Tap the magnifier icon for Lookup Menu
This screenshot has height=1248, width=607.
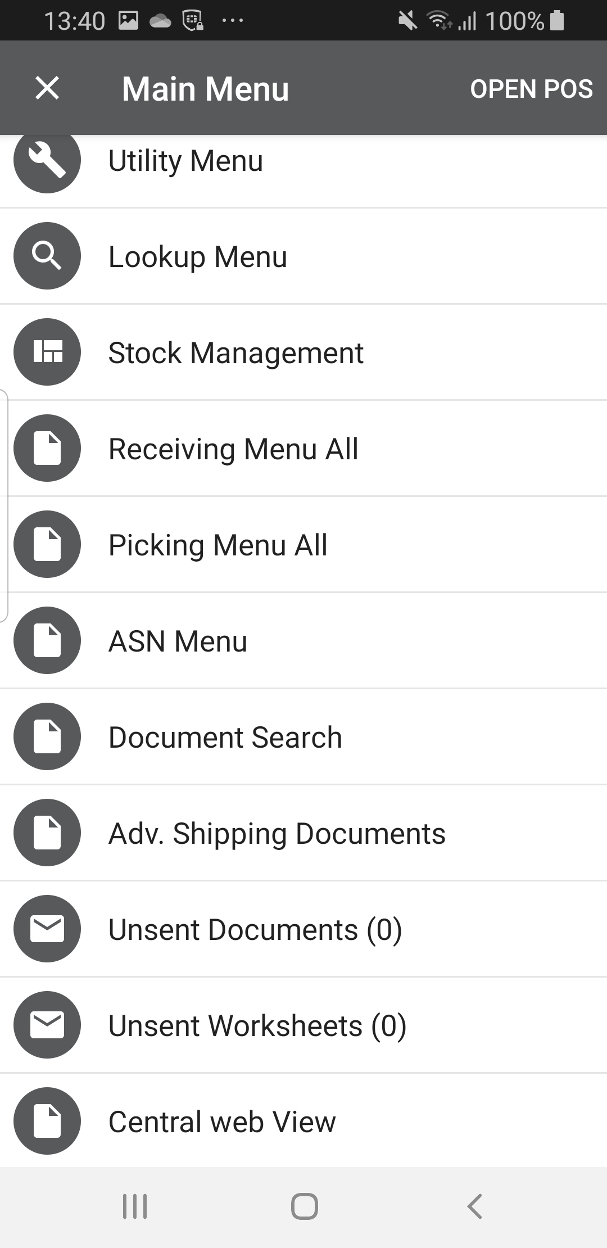pyautogui.click(x=47, y=256)
